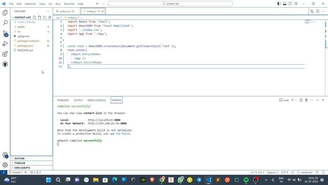Click Ln 12, Col 3 in status bar
Screen dimensions: 328x185
coord(257,173)
